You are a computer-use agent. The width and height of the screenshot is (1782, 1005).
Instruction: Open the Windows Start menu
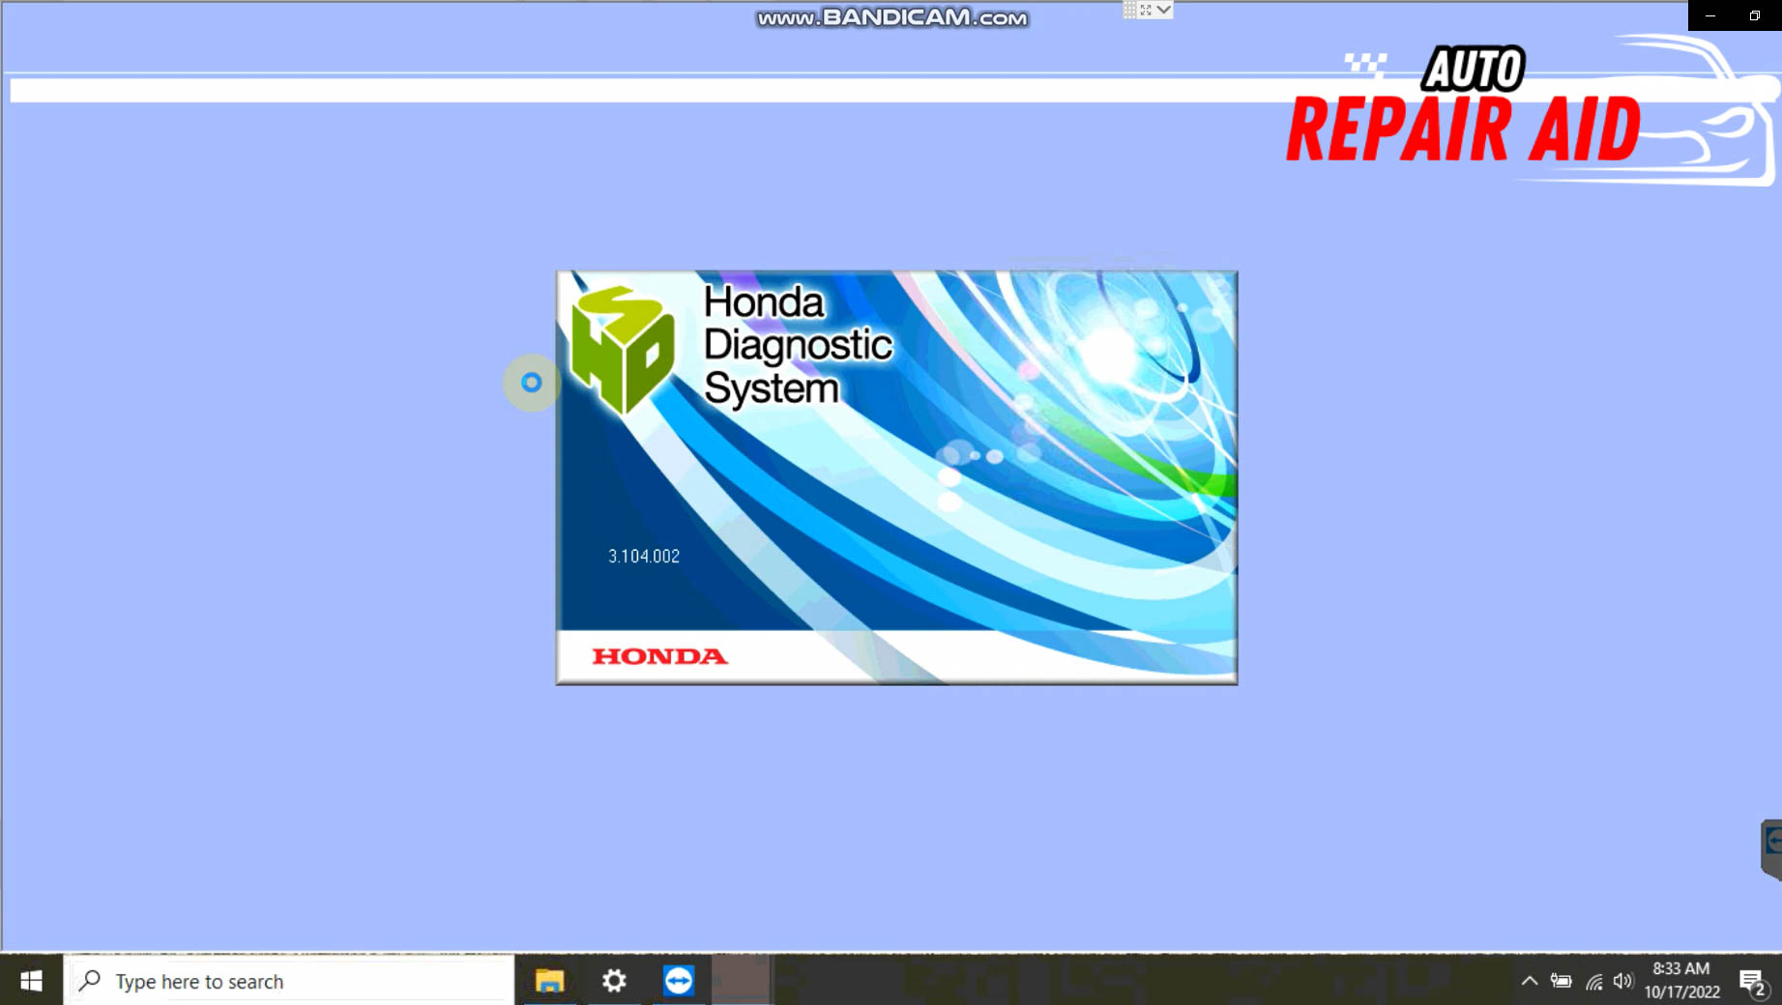(x=31, y=981)
